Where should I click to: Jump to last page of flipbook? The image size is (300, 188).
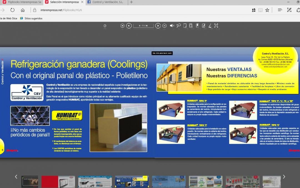pyautogui.click(x=164, y=26)
